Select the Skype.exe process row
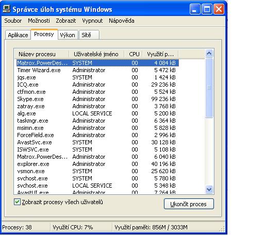This screenshot has height=235, width=264. (97, 99)
